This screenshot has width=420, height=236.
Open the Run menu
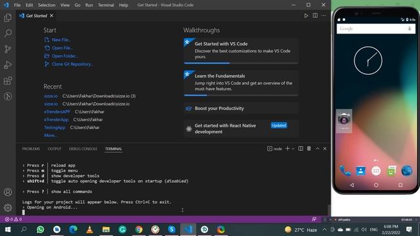[89, 5]
